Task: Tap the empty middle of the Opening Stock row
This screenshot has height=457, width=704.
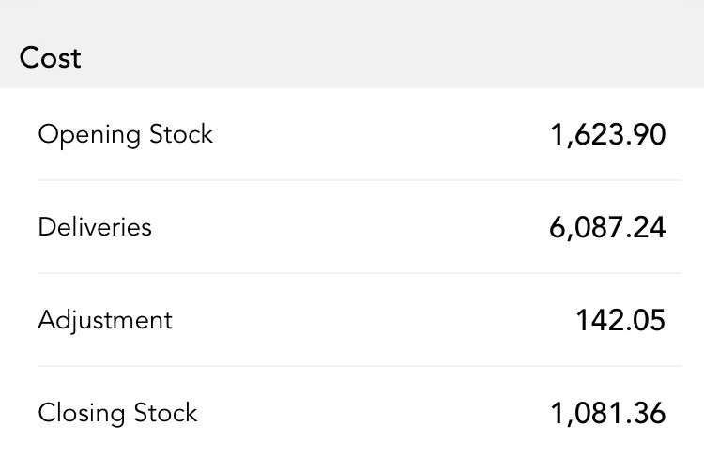Action: 375,135
